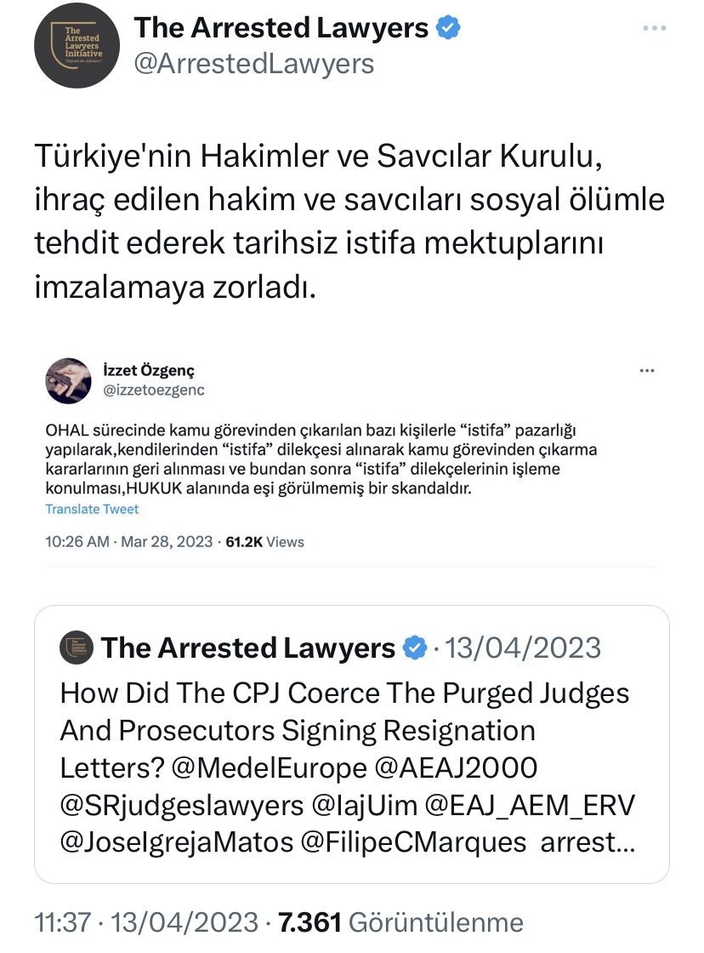Open the @ArrestedLawyers handle

pyautogui.click(x=254, y=64)
